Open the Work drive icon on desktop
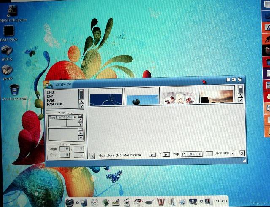 [7, 70]
